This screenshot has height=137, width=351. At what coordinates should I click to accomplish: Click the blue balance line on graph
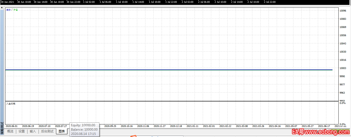pyautogui.click(x=169, y=70)
